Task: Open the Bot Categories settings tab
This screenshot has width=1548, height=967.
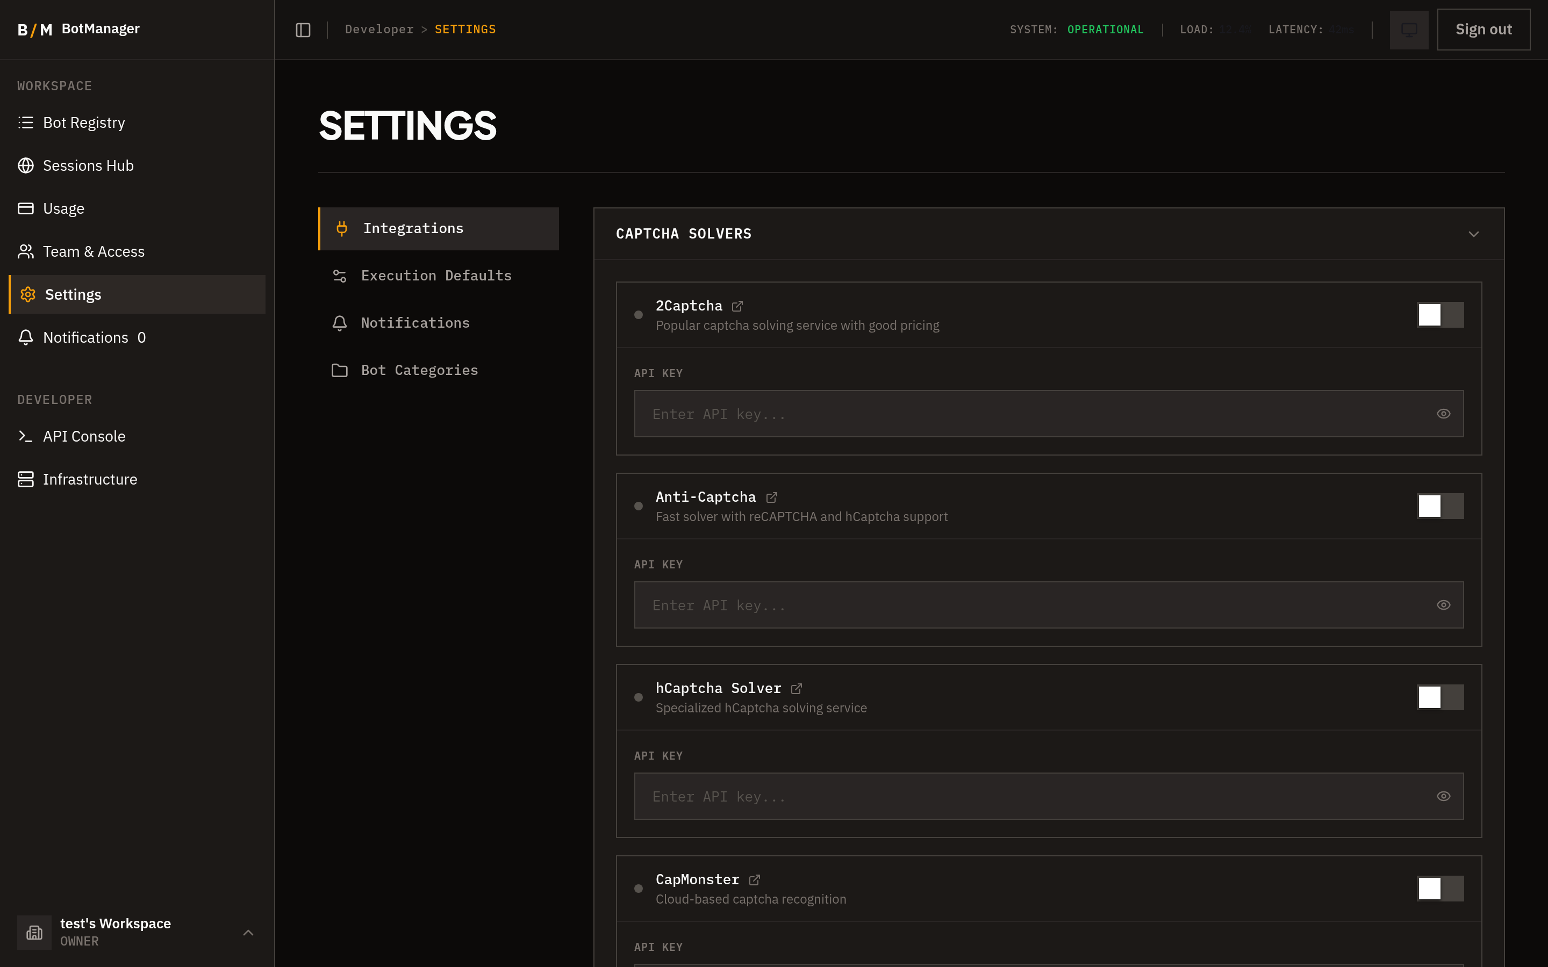Action: coord(419,370)
